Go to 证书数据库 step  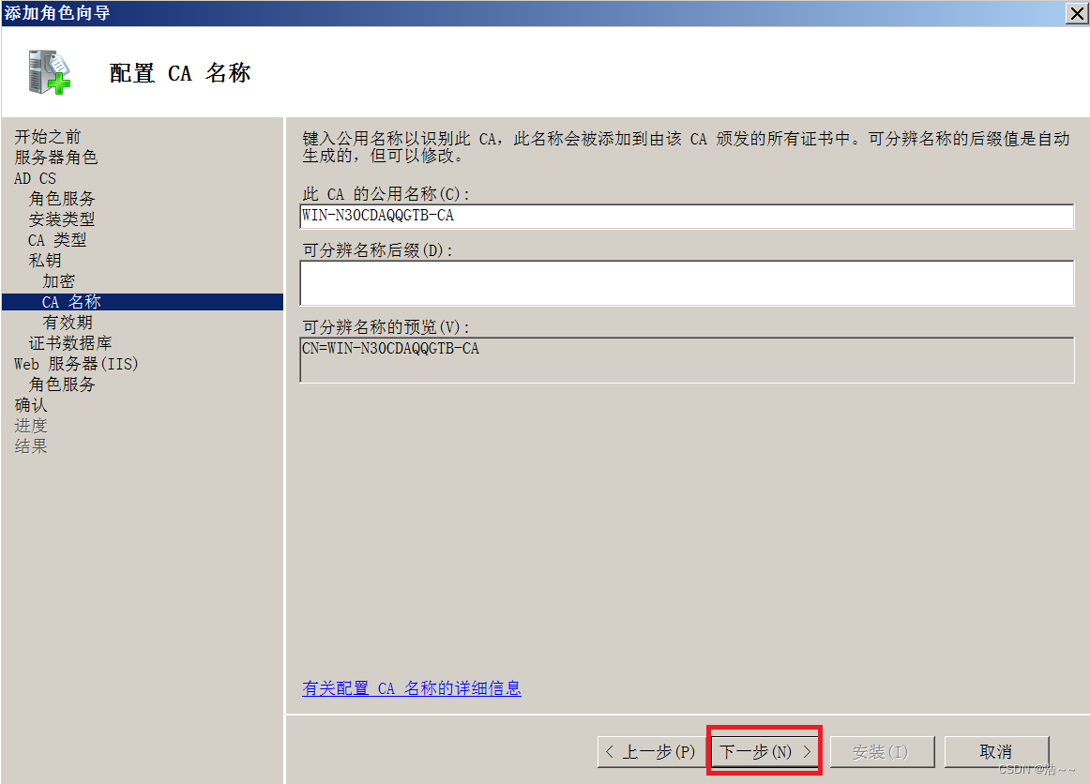[69, 343]
